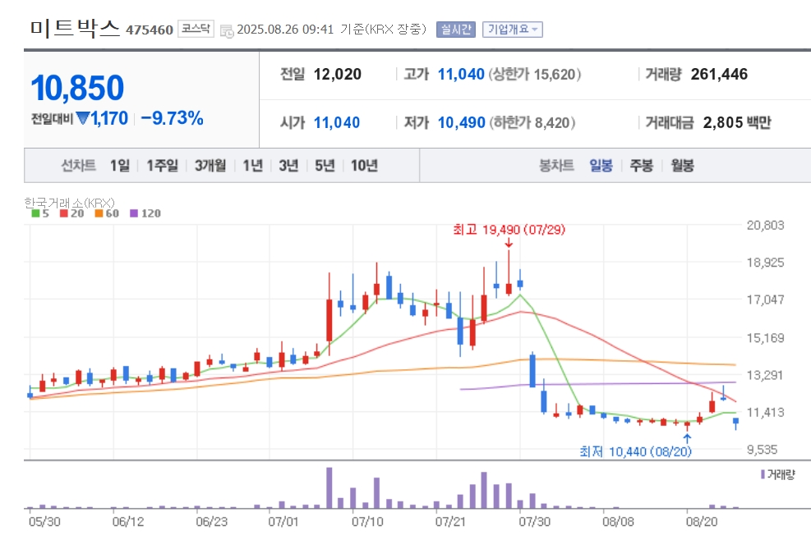Switch to the 3개월 line chart
The width and height of the screenshot is (811, 558).
(x=210, y=165)
